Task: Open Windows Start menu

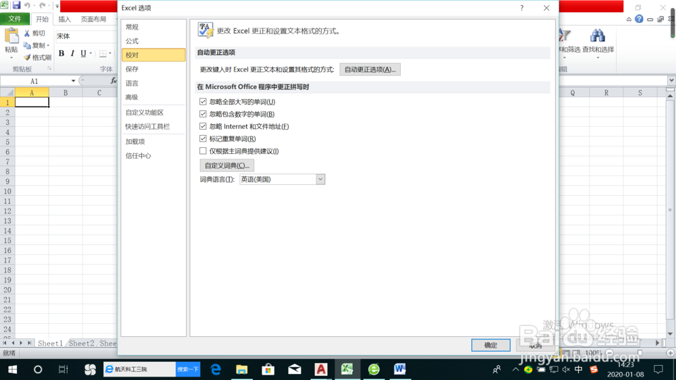Action: [12, 369]
